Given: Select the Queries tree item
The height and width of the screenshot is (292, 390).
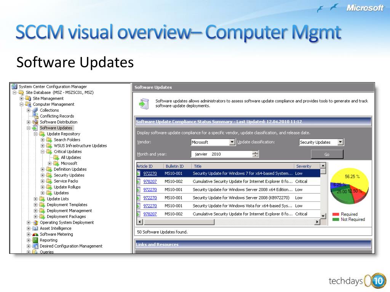Looking at the screenshot, I should click(x=46, y=252).
